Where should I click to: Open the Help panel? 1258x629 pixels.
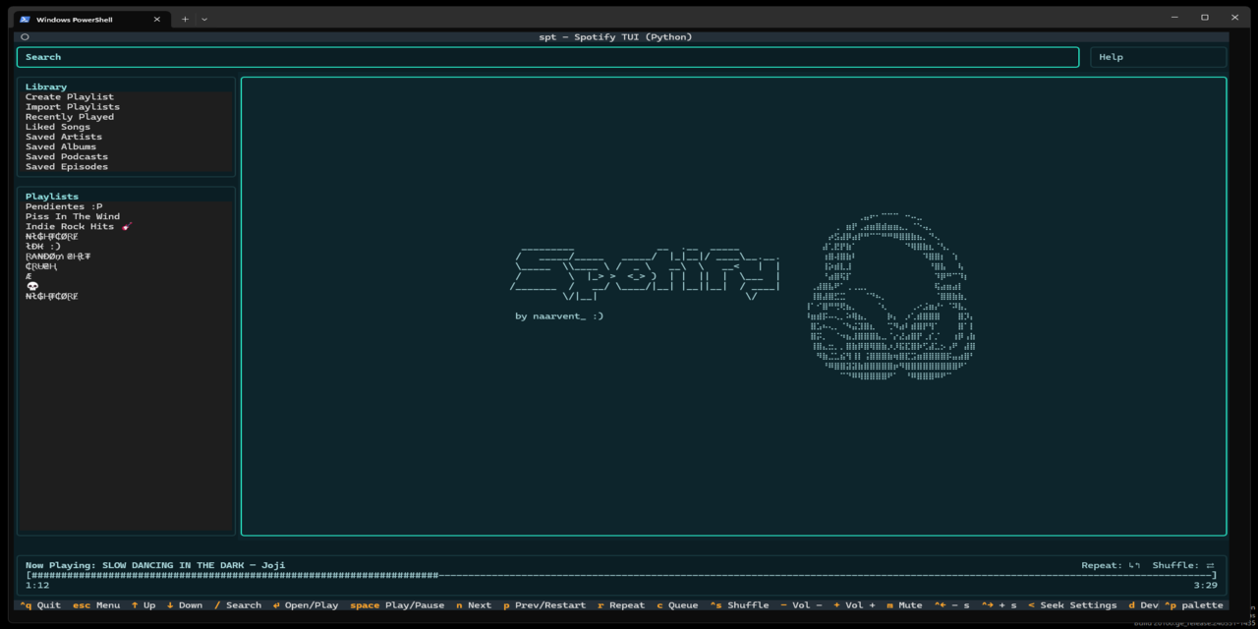[x=1159, y=57]
